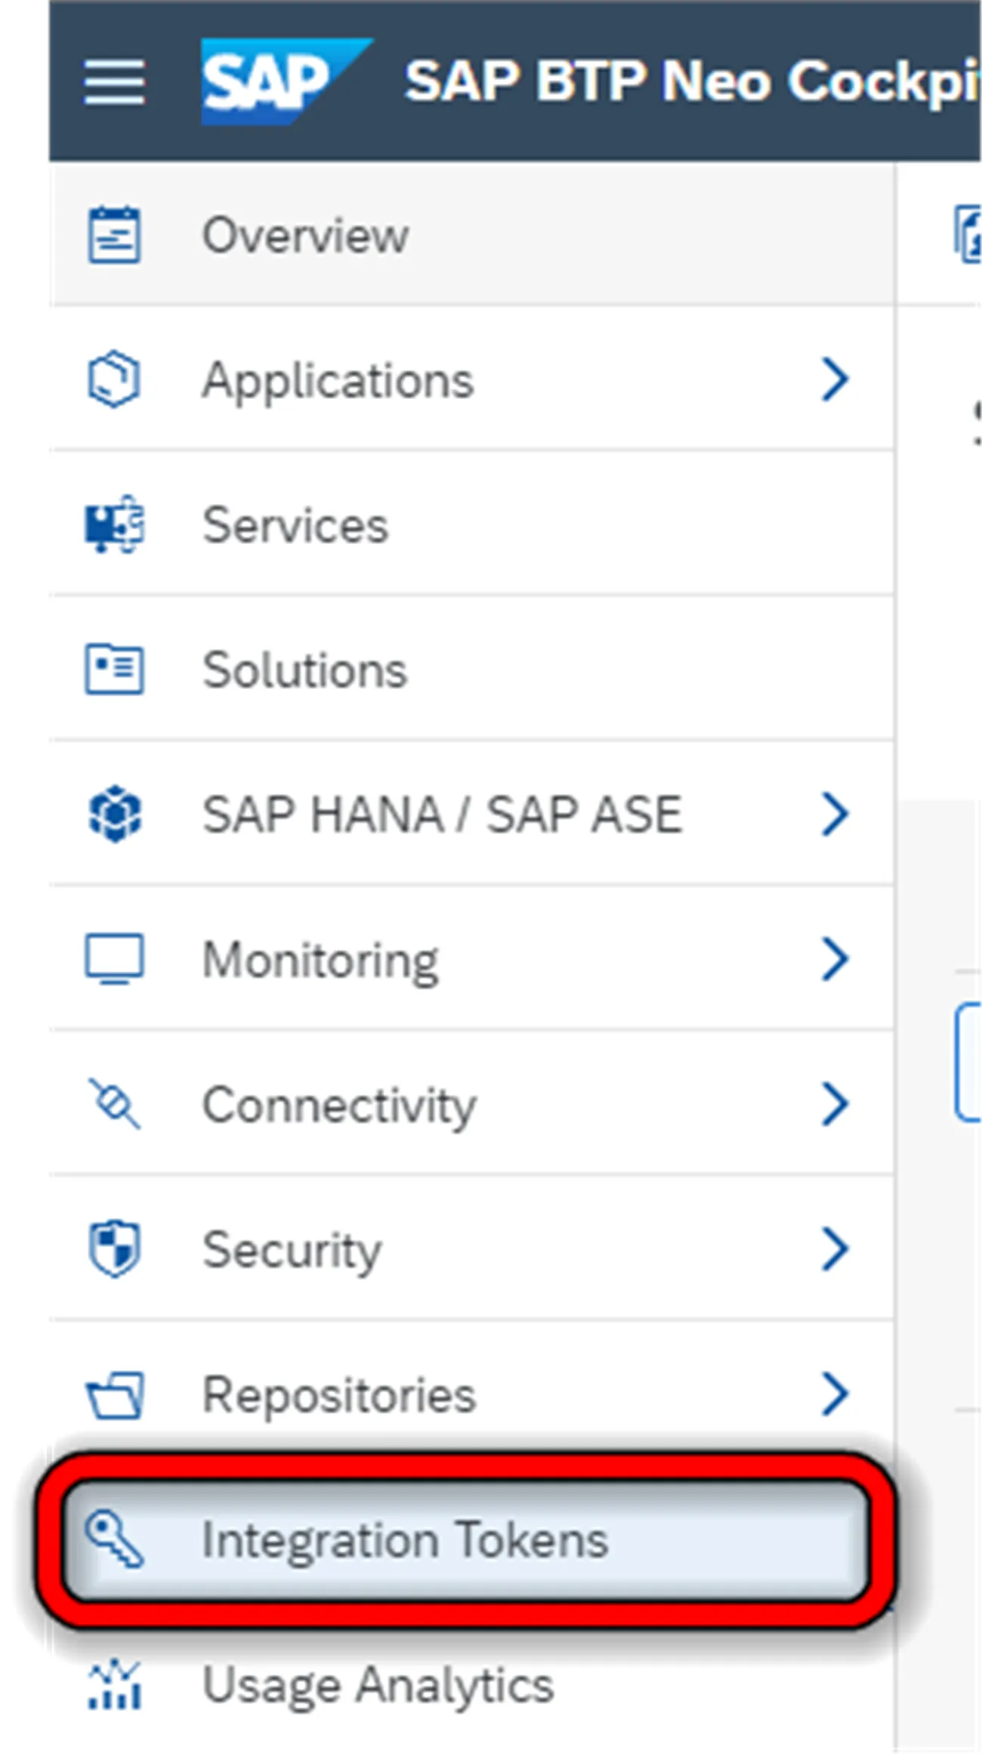Click the SAP BTP Neo Cockpit title
The image size is (982, 1754).
click(x=693, y=82)
